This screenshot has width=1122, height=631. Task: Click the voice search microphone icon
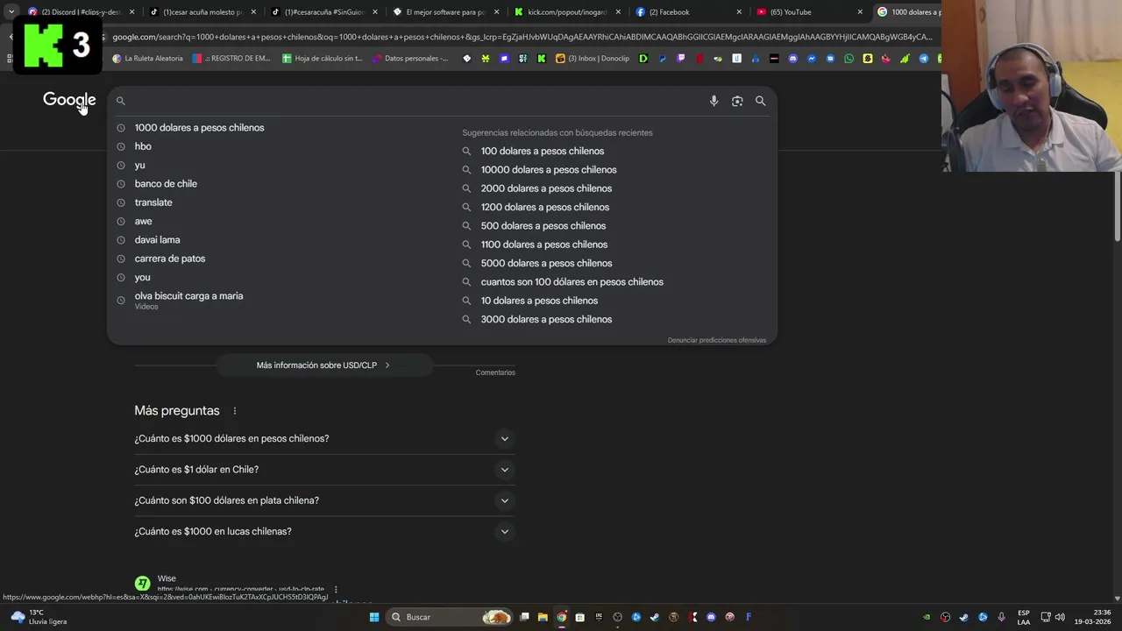tap(714, 101)
